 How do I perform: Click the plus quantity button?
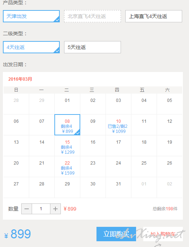coord(55,209)
